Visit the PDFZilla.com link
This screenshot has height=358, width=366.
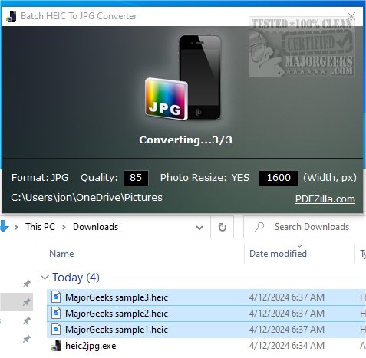coord(325,199)
